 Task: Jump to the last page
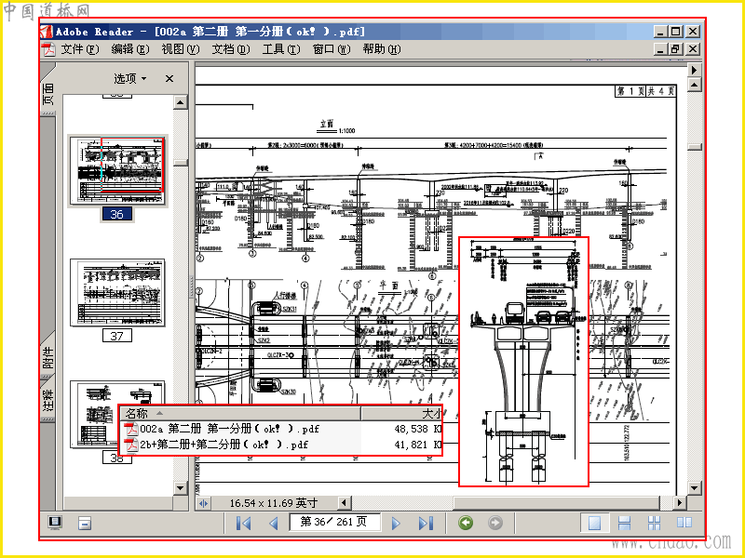click(x=426, y=523)
